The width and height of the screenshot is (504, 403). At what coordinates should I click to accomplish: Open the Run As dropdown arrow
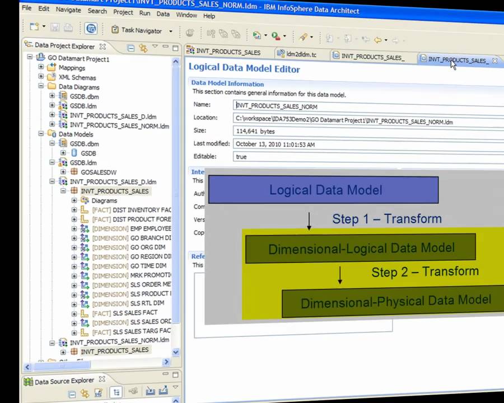[265, 35]
